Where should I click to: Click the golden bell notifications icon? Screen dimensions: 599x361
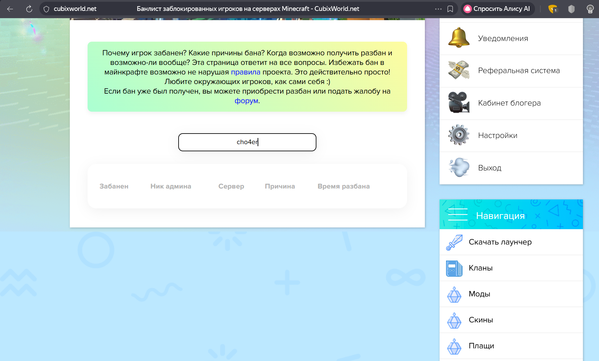(x=458, y=38)
